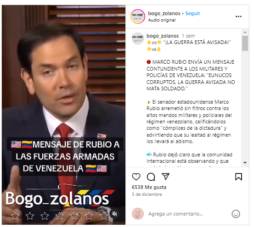Open the three-dot more options menu
Image resolution: width=254 pixels, height=227 pixels.
[x=238, y=17]
